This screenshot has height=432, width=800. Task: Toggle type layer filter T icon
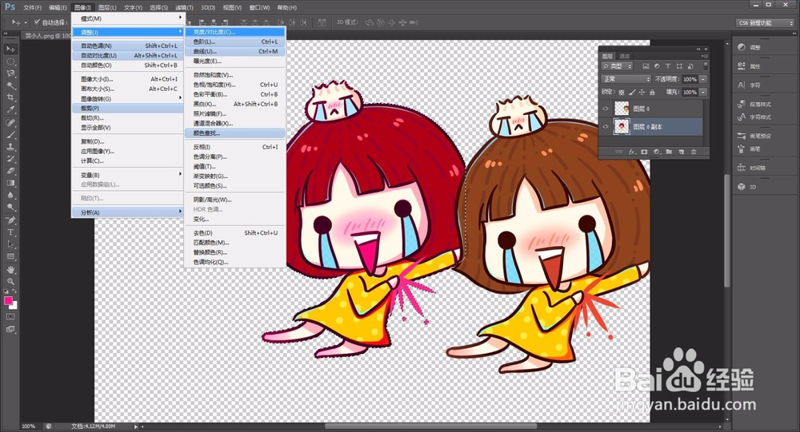tap(668, 66)
